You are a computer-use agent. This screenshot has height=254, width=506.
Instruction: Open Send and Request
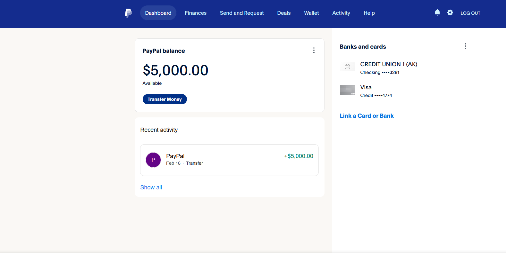click(x=242, y=13)
